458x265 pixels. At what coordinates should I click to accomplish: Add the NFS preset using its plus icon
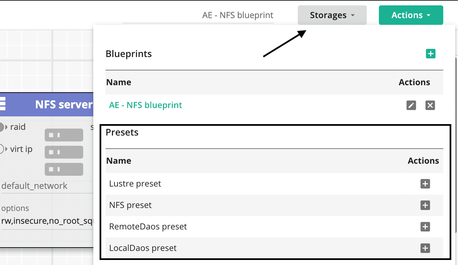[425, 205]
